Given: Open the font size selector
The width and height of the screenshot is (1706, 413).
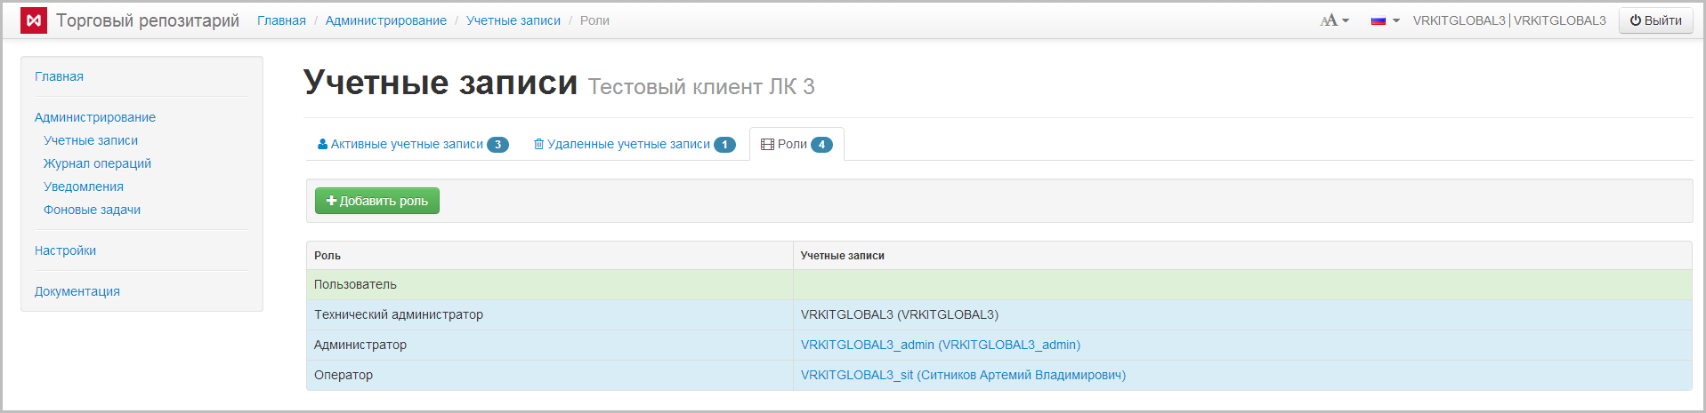Looking at the screenshot, I should [x=1334, y=20].
